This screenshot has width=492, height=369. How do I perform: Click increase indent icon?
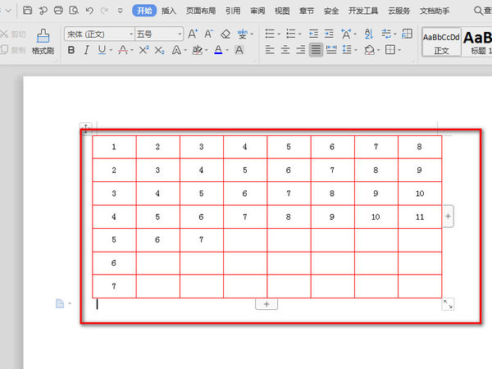(329, 34)
